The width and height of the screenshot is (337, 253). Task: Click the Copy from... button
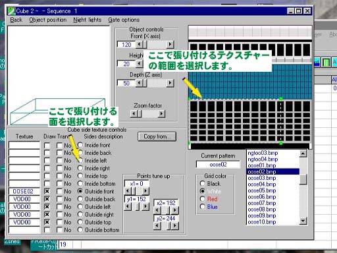pyautogui.click(x=157, y=136)
